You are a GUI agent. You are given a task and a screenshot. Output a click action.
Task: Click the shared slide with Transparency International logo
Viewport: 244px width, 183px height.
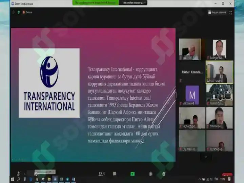(x=93, y=95)
